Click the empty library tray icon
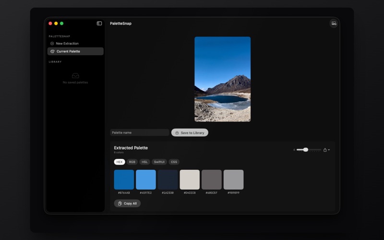The image size is (384, 240). pos(75,76)
